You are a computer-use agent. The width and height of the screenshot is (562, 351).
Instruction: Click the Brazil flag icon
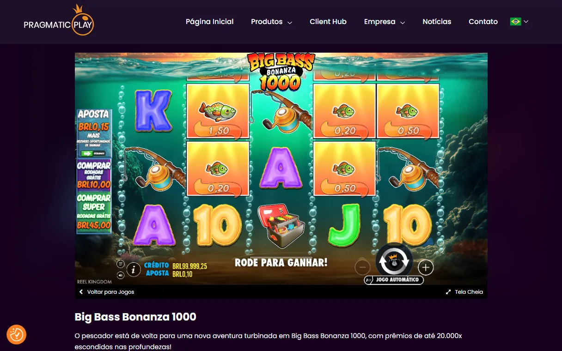coord(516,22)
